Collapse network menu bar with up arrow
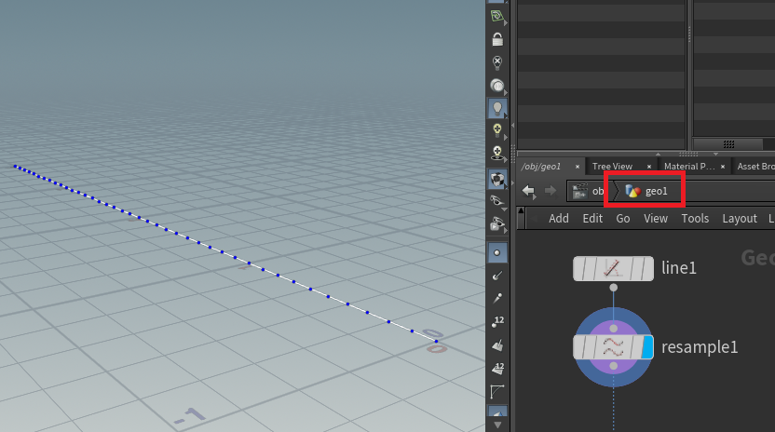 point(521,211)
